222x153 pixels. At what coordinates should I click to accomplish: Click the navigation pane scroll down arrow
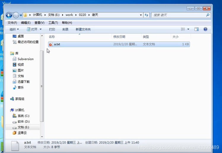42,137
